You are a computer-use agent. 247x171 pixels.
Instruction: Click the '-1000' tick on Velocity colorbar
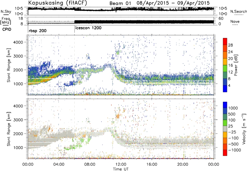pos(234,150)
